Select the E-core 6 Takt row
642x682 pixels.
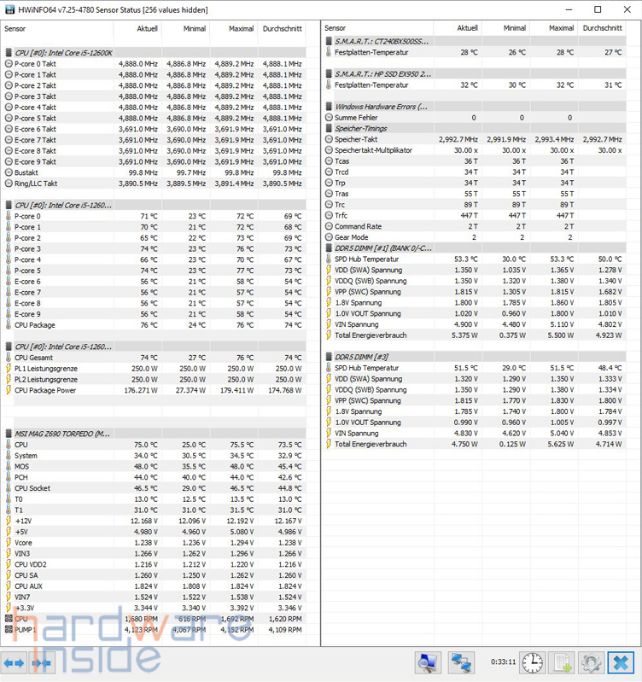pyautogui.click(x=154, y=129)
